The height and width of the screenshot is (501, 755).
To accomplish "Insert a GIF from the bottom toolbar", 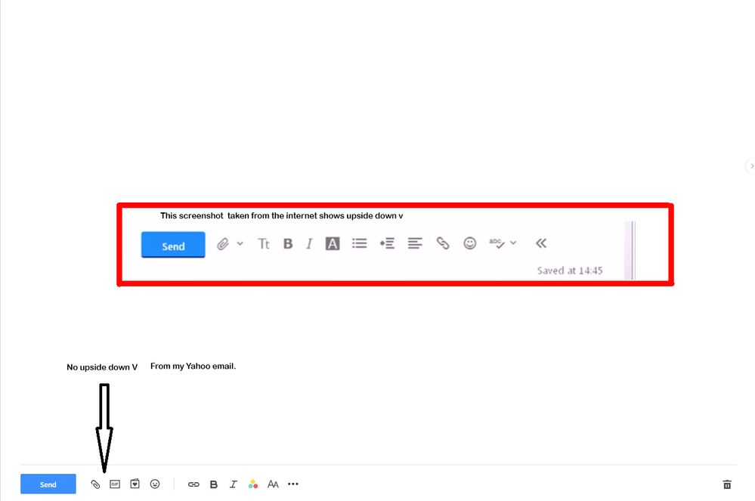I will click(115, 484).
